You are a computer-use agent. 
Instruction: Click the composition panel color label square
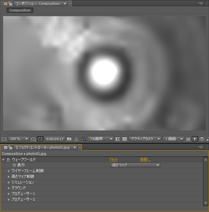pyautogui.click(x=5, y=3)
